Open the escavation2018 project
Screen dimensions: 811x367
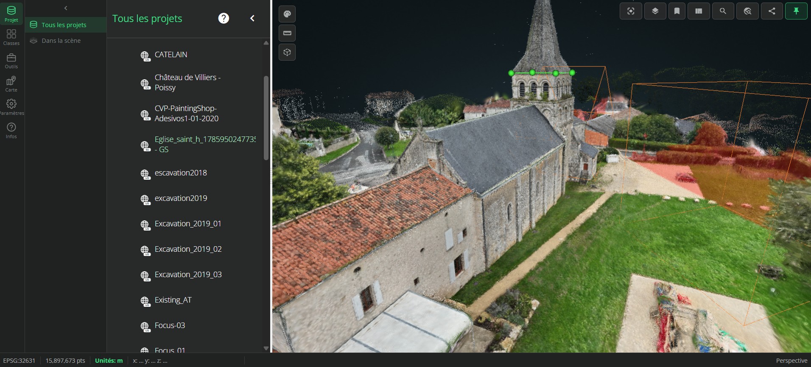[181, 173]
